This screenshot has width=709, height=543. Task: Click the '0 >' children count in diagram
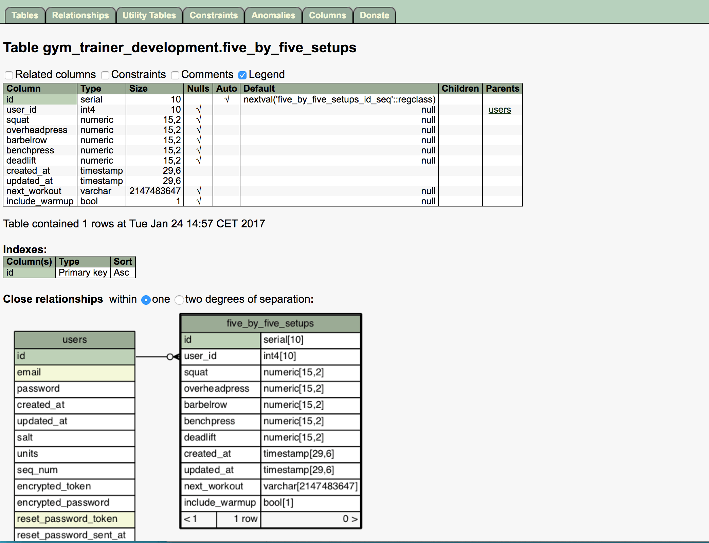(x=310, y=519)
